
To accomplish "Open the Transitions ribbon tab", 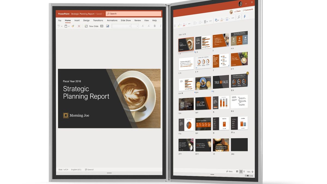I will click(x=98, y=20).
